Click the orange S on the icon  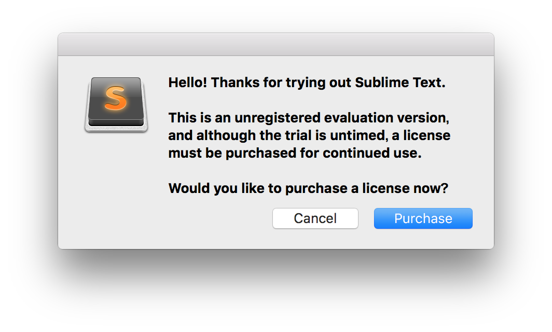tap(116, 98)
